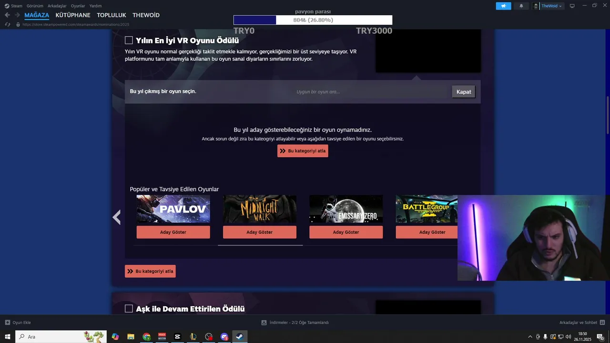Open the Yardım menu
This screenshot has width=610, height=343.
pos(95,6)
